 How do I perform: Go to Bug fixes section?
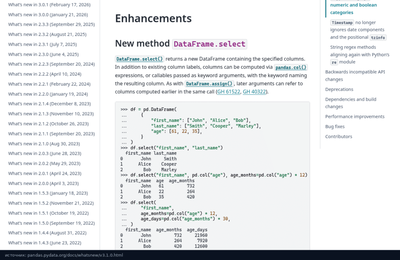pos(335,127)
